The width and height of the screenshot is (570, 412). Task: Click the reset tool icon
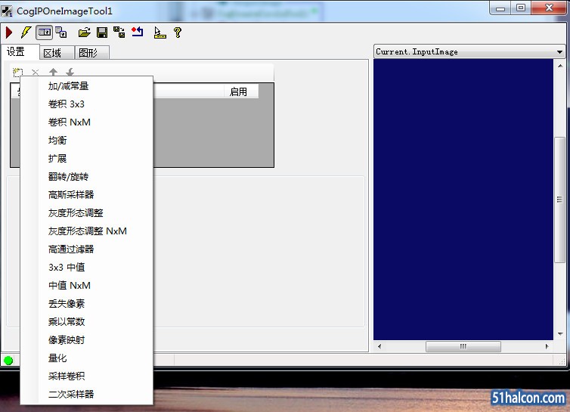coord(138,32)
